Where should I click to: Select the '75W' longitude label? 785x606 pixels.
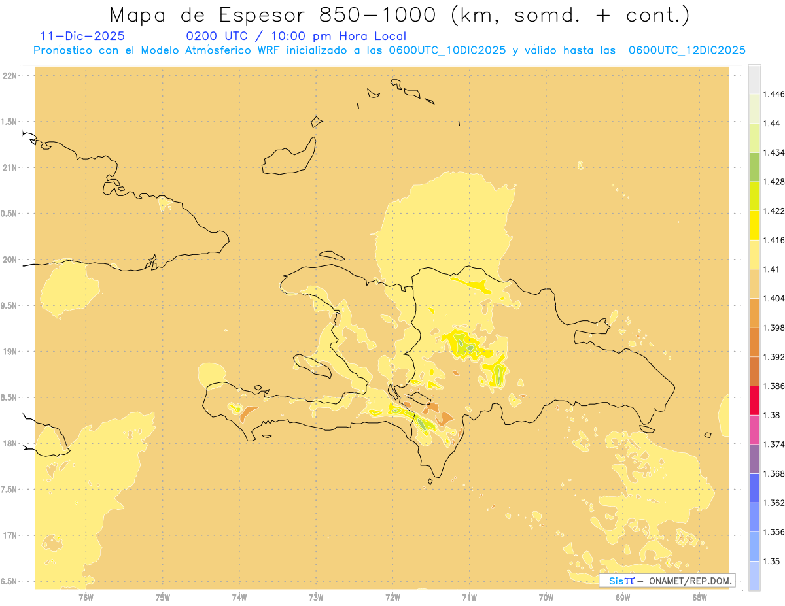point(163,598)
